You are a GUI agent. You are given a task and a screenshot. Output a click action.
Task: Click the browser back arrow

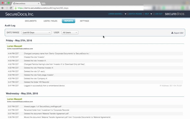[3, 8]
